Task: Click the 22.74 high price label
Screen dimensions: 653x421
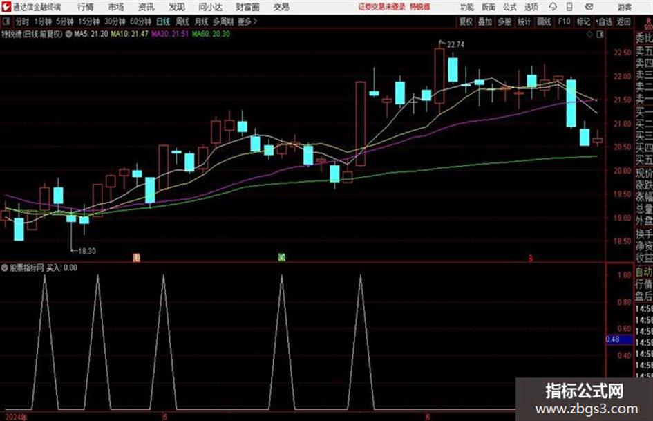Action: click(x=455, y=45)
